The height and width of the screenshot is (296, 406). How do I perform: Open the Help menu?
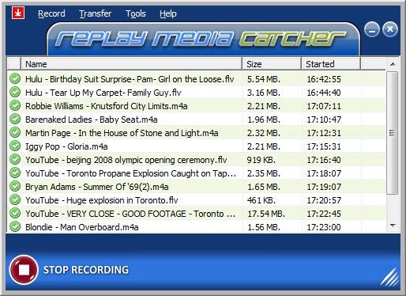168,13
